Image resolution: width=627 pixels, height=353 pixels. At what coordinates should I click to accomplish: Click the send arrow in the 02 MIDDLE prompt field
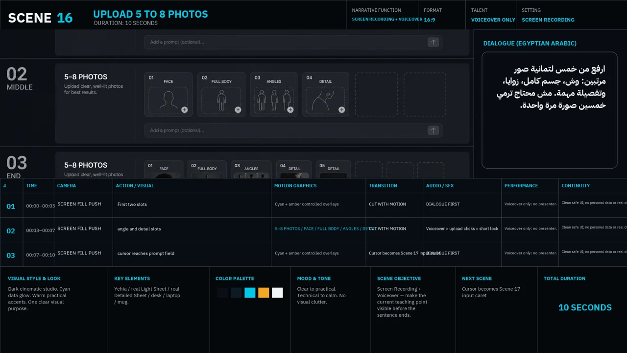[433, 130]
